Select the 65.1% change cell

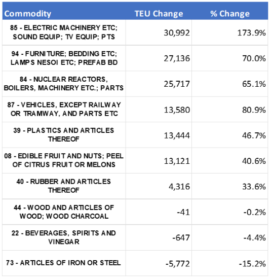click(230, 84)
